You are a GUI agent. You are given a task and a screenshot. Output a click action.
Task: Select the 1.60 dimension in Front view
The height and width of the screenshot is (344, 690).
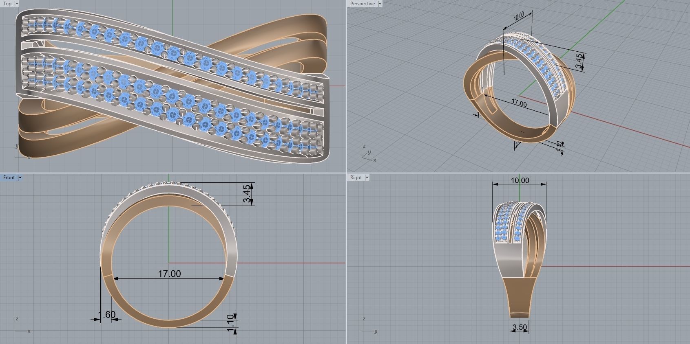(107, 315)
